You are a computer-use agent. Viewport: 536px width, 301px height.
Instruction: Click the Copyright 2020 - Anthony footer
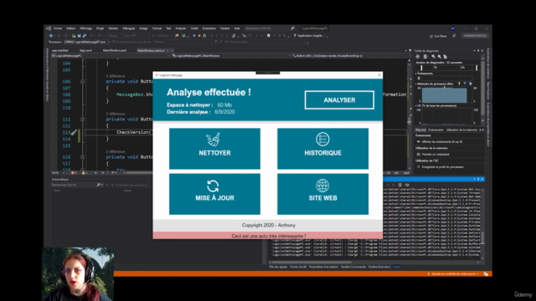point(268,225)
